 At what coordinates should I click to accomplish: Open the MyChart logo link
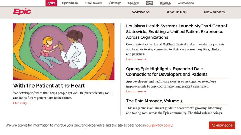(134, 3)
